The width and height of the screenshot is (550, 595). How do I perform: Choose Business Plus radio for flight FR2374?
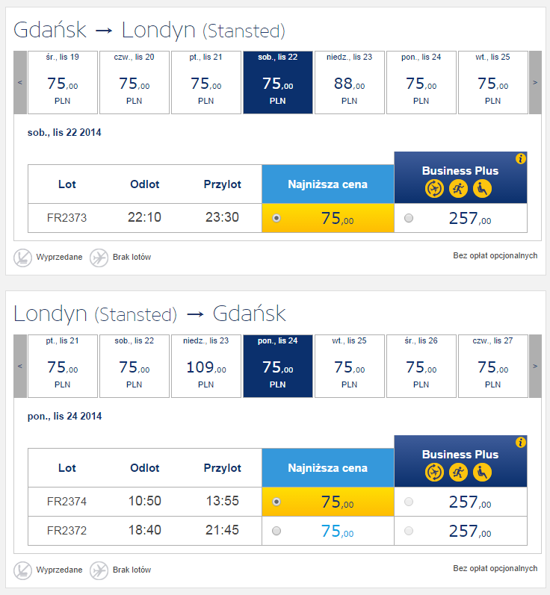click(409, 502)
